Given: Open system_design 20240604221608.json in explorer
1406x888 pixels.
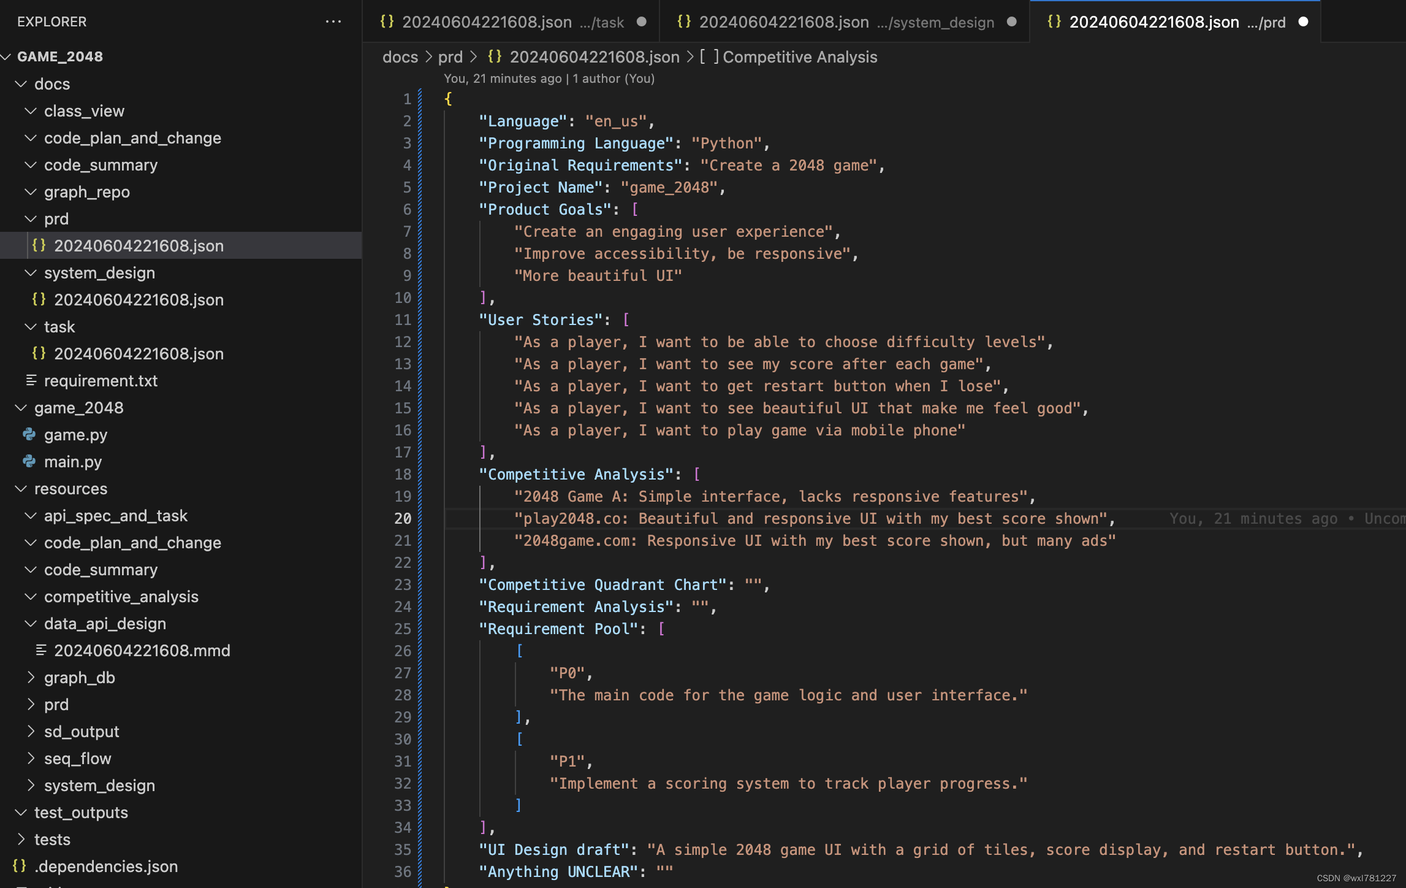Looking at the screenshot, I should tap(139, 300).
